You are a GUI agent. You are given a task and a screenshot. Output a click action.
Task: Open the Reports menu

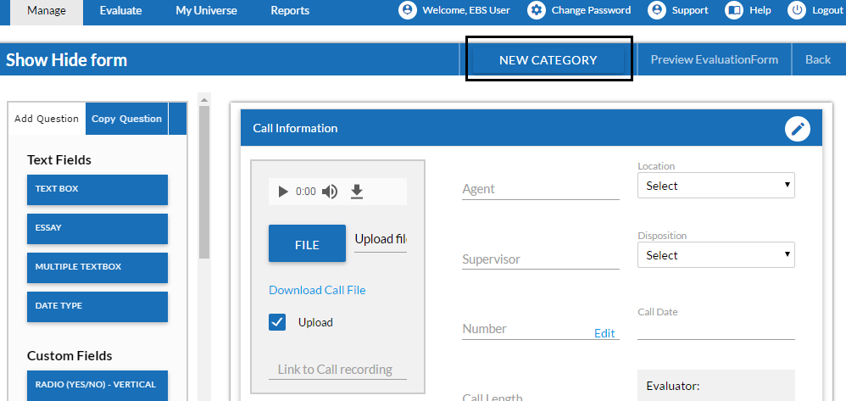pos(290,11)
